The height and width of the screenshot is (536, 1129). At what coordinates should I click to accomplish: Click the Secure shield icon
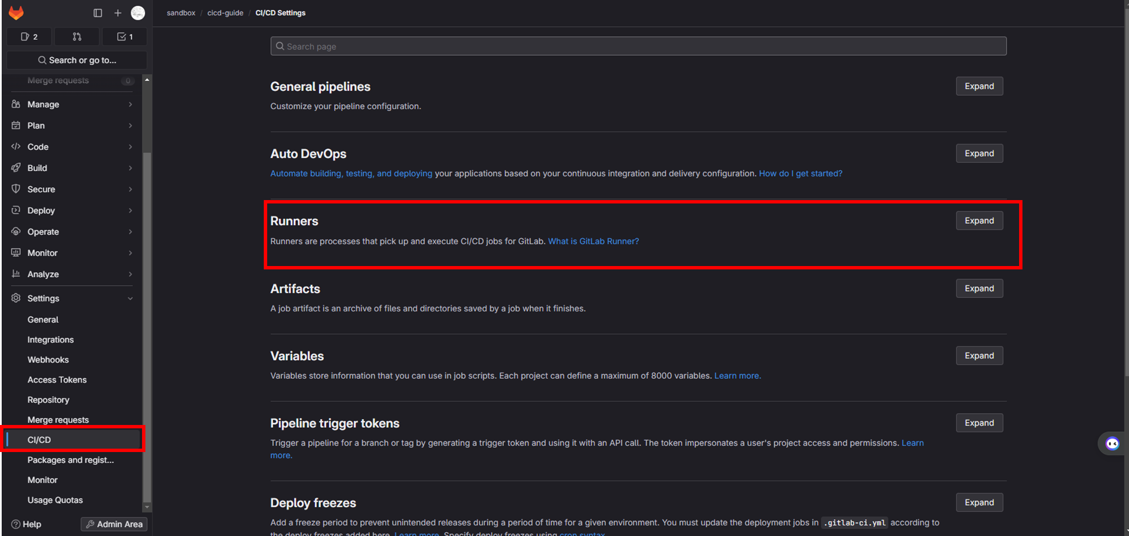(x=16, y=189)
